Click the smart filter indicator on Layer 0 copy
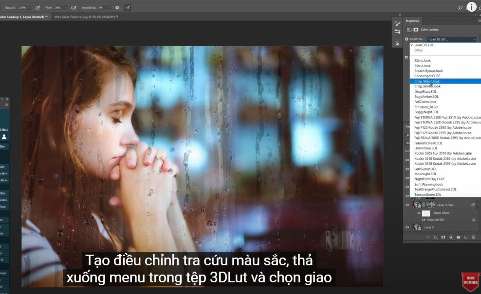Screen dimensions: 481x294 [x=473, y=205]
